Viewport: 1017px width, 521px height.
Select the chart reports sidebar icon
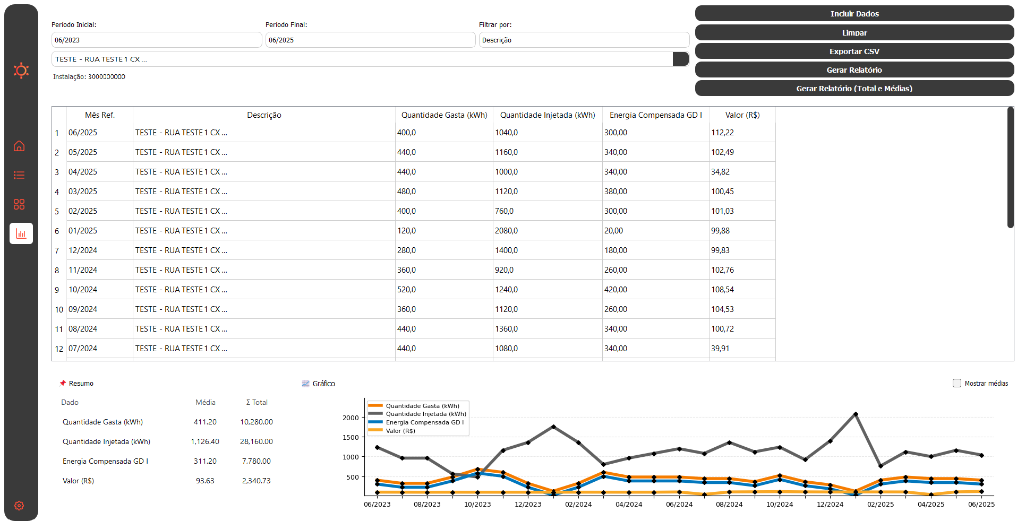coord(21,233)
